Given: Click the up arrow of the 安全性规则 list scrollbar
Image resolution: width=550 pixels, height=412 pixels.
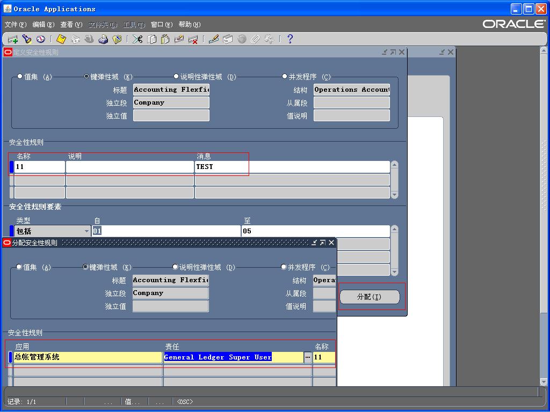Looking at the screenshot, I should tap(395, 165).
